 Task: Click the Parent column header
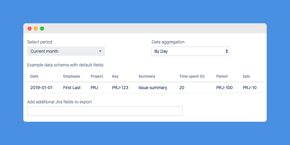(222, 76)
